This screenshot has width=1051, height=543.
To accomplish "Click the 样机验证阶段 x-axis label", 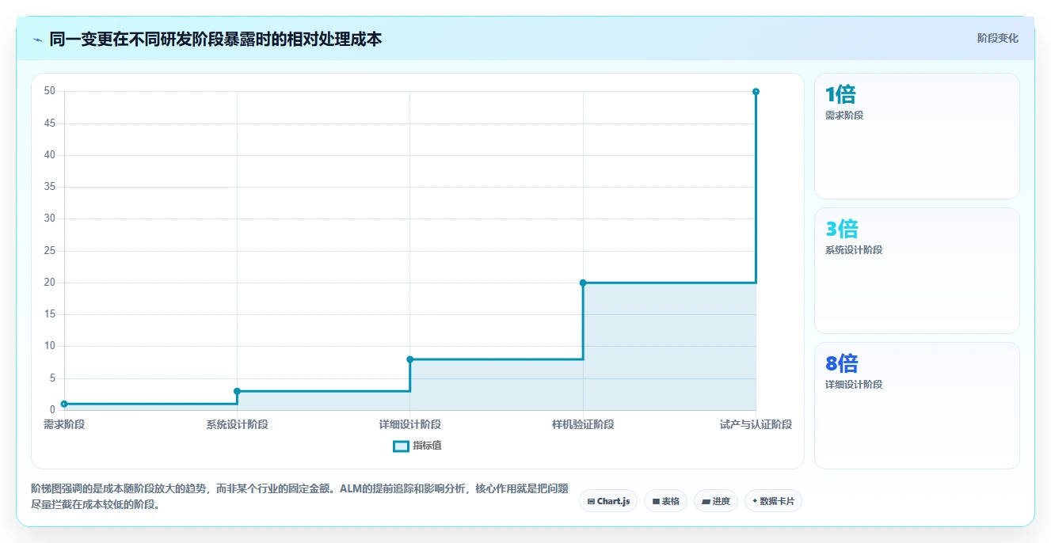I will 583,424.
